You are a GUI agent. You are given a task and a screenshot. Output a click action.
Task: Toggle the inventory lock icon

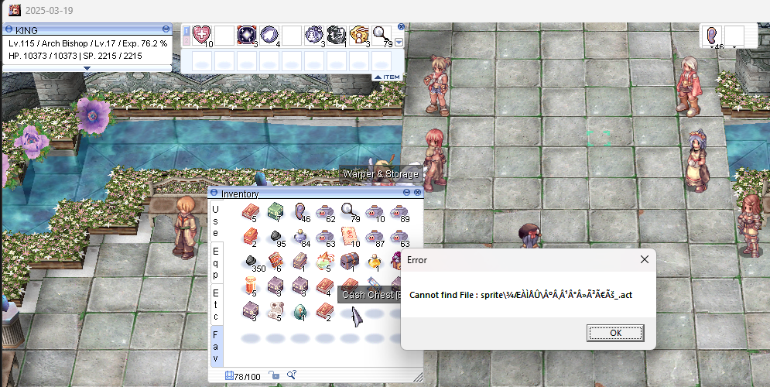[274, 375]
